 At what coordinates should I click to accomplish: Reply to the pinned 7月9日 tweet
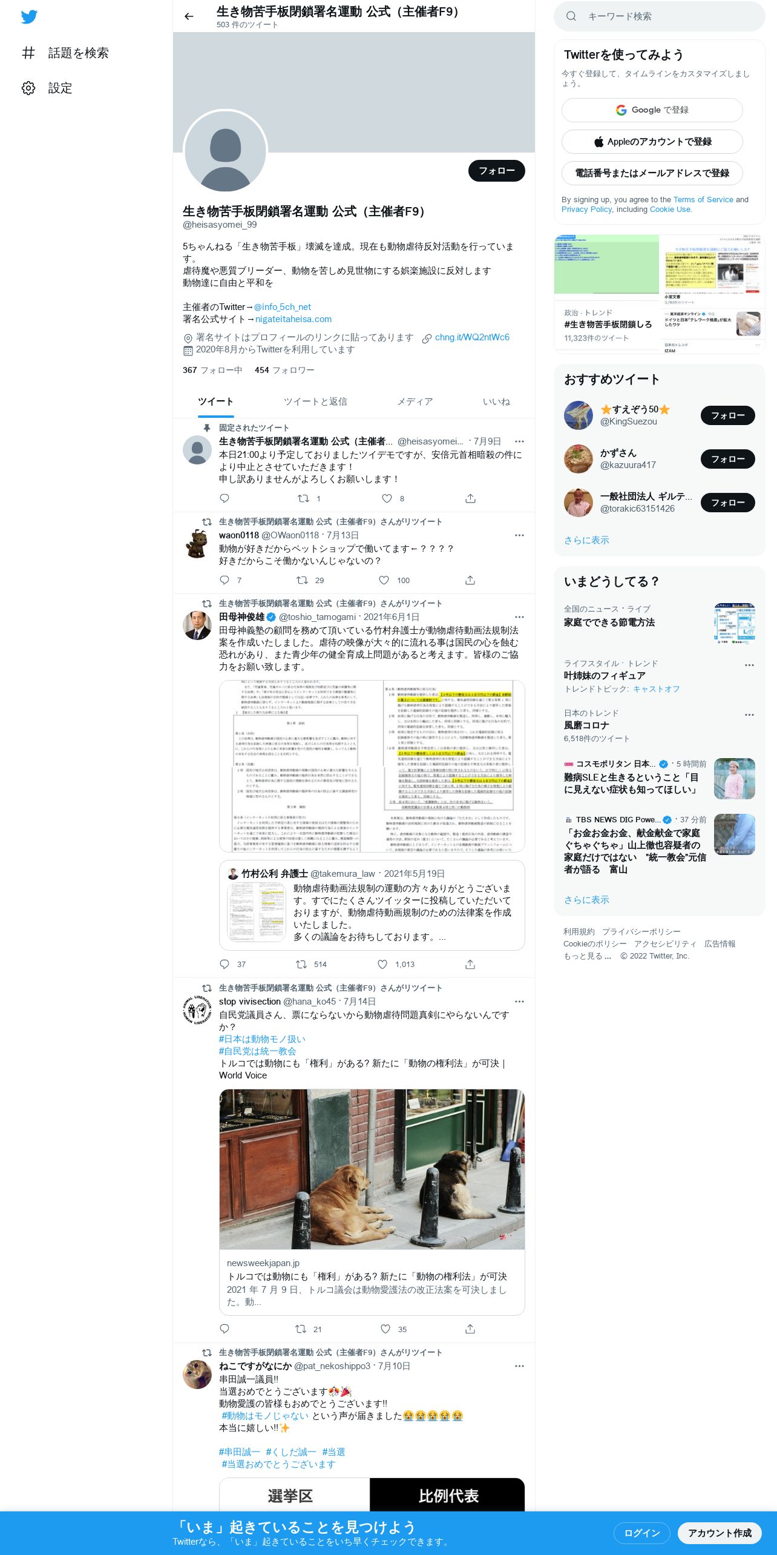225,498
